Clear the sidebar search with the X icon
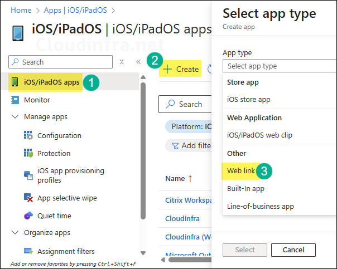Viewport: 337px width, 269px height. coord(122,62)
